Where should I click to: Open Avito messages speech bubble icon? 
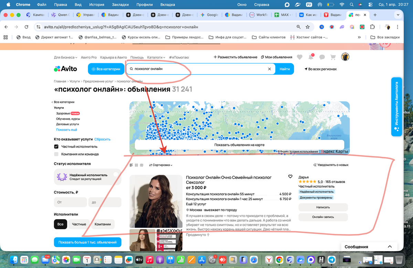tap(322, 57)
